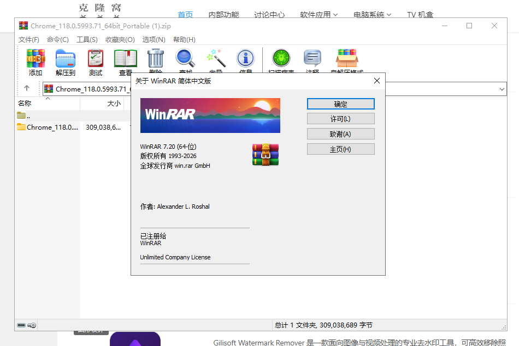Click the Find magnifier icon

185,58
